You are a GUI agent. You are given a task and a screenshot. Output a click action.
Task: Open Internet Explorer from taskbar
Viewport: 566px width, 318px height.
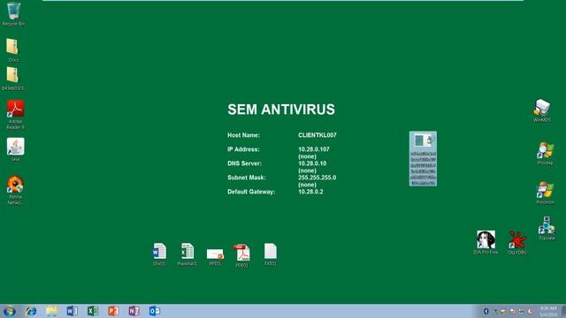click(x=31, y=311)
